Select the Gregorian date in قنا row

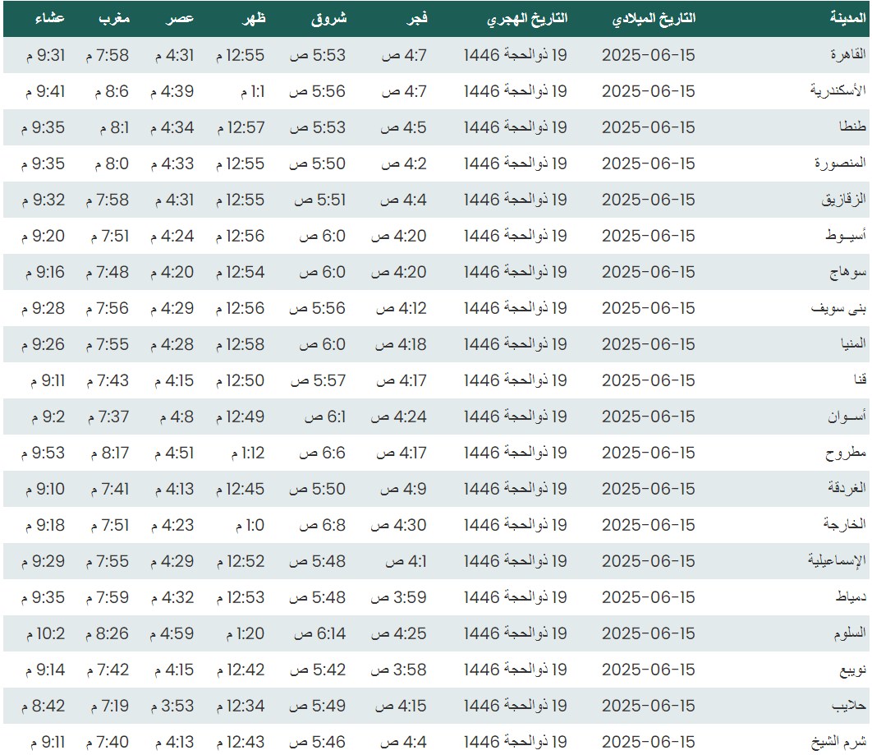648,380
